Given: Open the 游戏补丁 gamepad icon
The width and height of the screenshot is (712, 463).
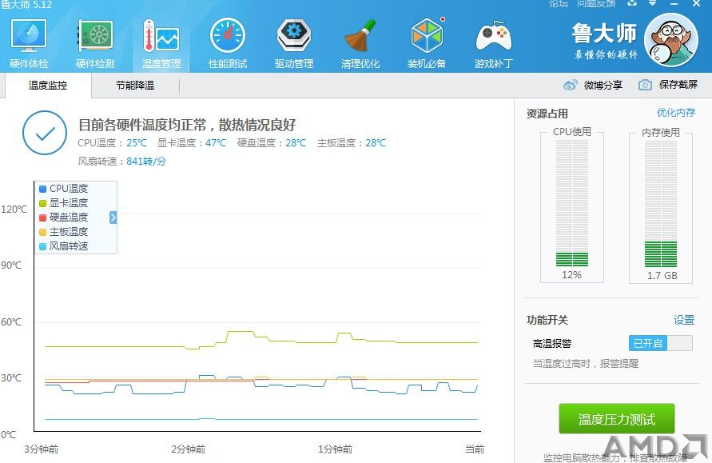Looking at the screenshot, I should tap(493, 36).
